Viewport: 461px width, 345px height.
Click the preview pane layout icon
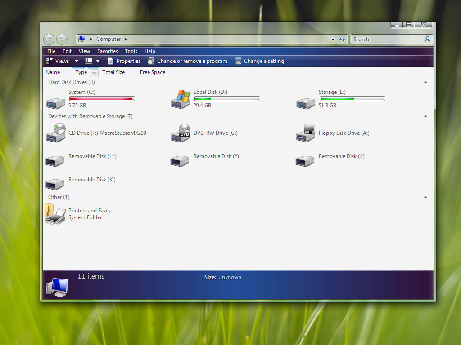click(89, 61)
